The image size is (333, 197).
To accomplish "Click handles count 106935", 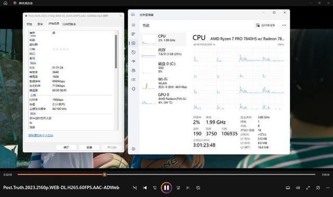I will click(229, 134).
